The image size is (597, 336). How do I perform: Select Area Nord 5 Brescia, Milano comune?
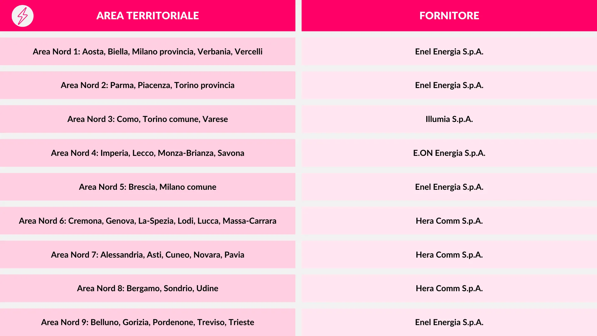click(147, 187)
